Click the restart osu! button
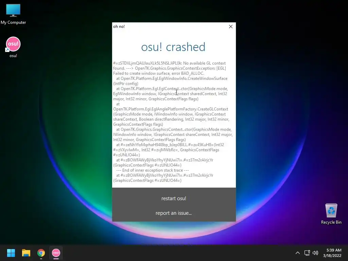Screen dimensions: 348x261 coord(174,198)
